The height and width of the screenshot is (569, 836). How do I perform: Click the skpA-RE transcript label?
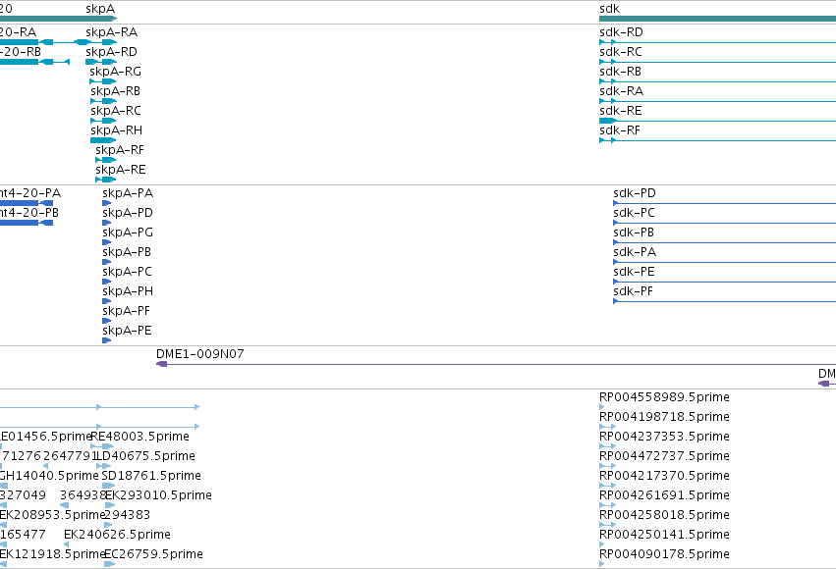click(121, 170)
